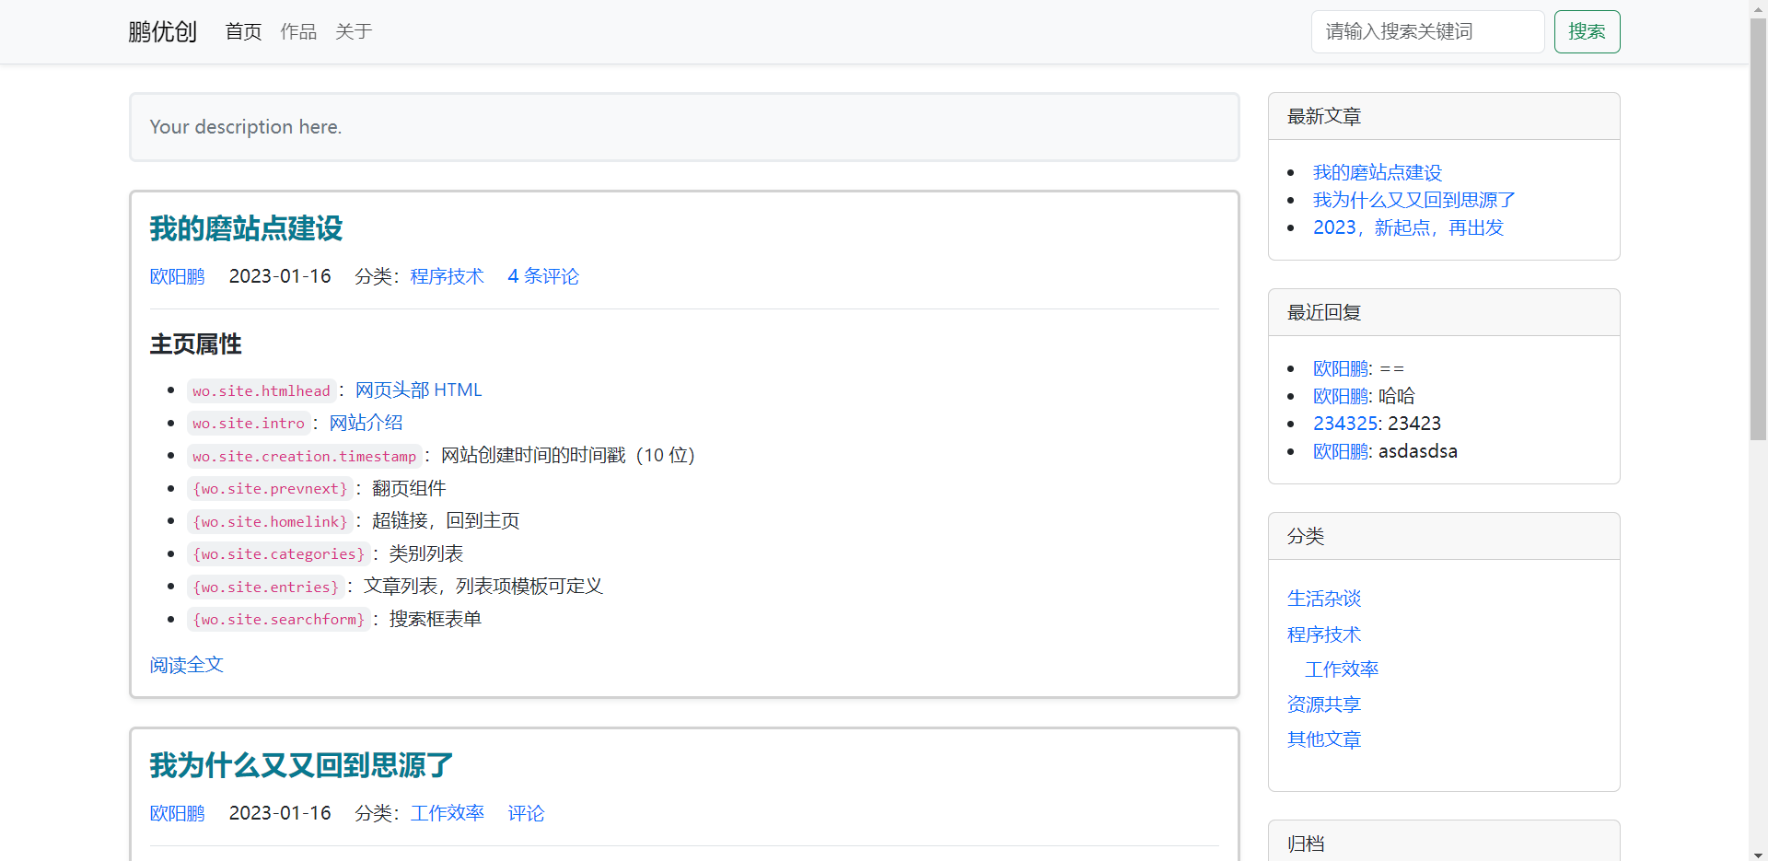Focus the search keyword input field
This screenshot has height=861, width=1768.
(x=1426, y=32)
